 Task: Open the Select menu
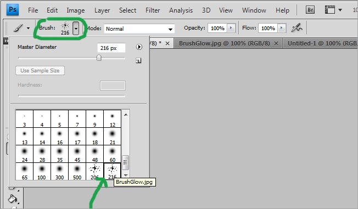coord(127,10)
